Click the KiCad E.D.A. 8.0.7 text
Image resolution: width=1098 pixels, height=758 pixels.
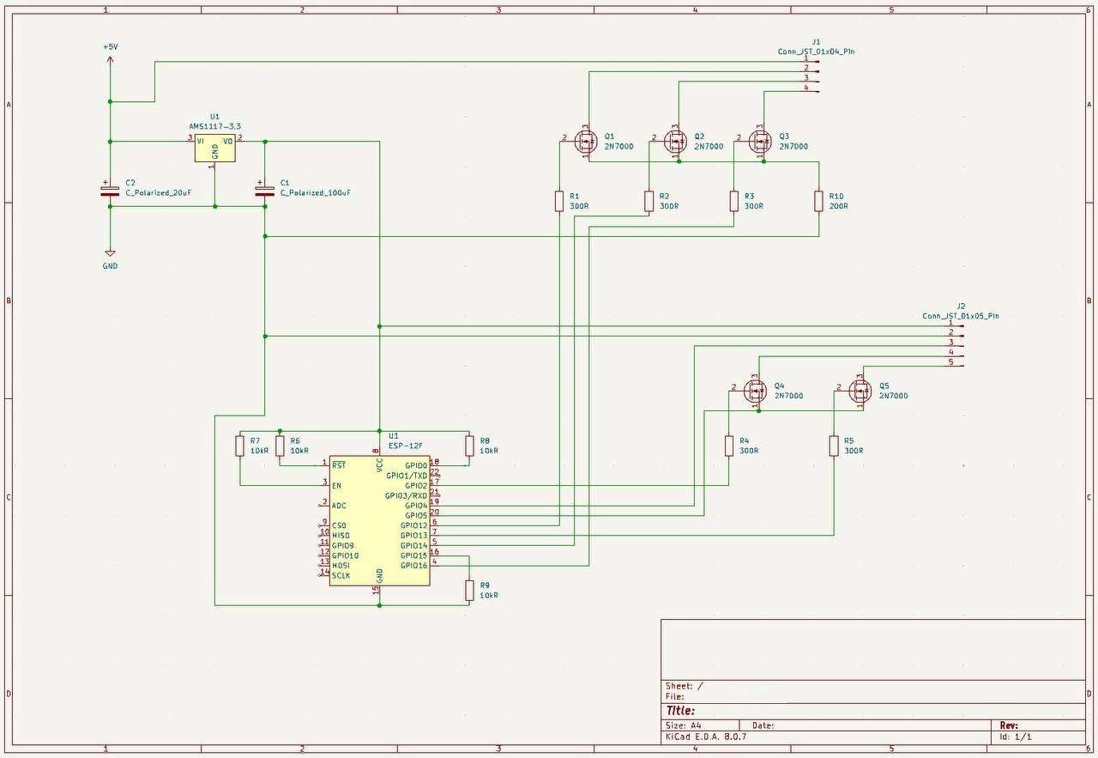click(706, 737)
